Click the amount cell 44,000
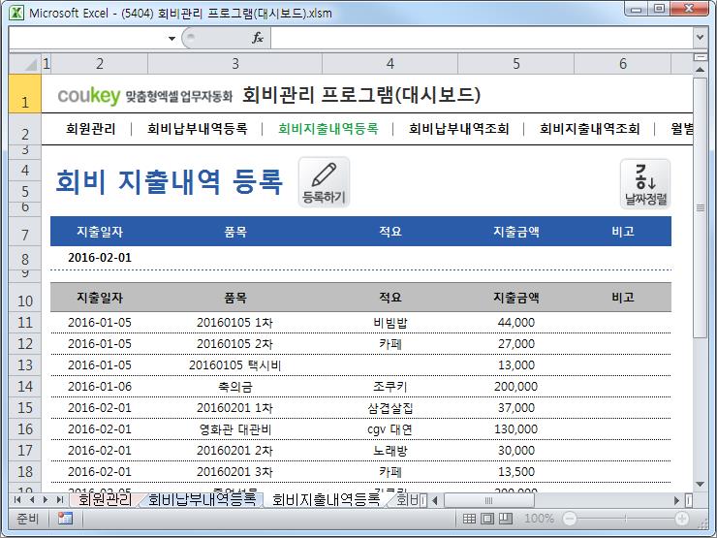717x538 pixels. (x=515, y=323)
